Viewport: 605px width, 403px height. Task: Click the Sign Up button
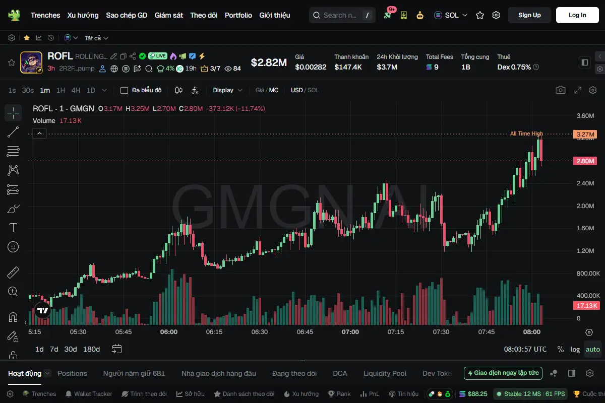[529, 15]
